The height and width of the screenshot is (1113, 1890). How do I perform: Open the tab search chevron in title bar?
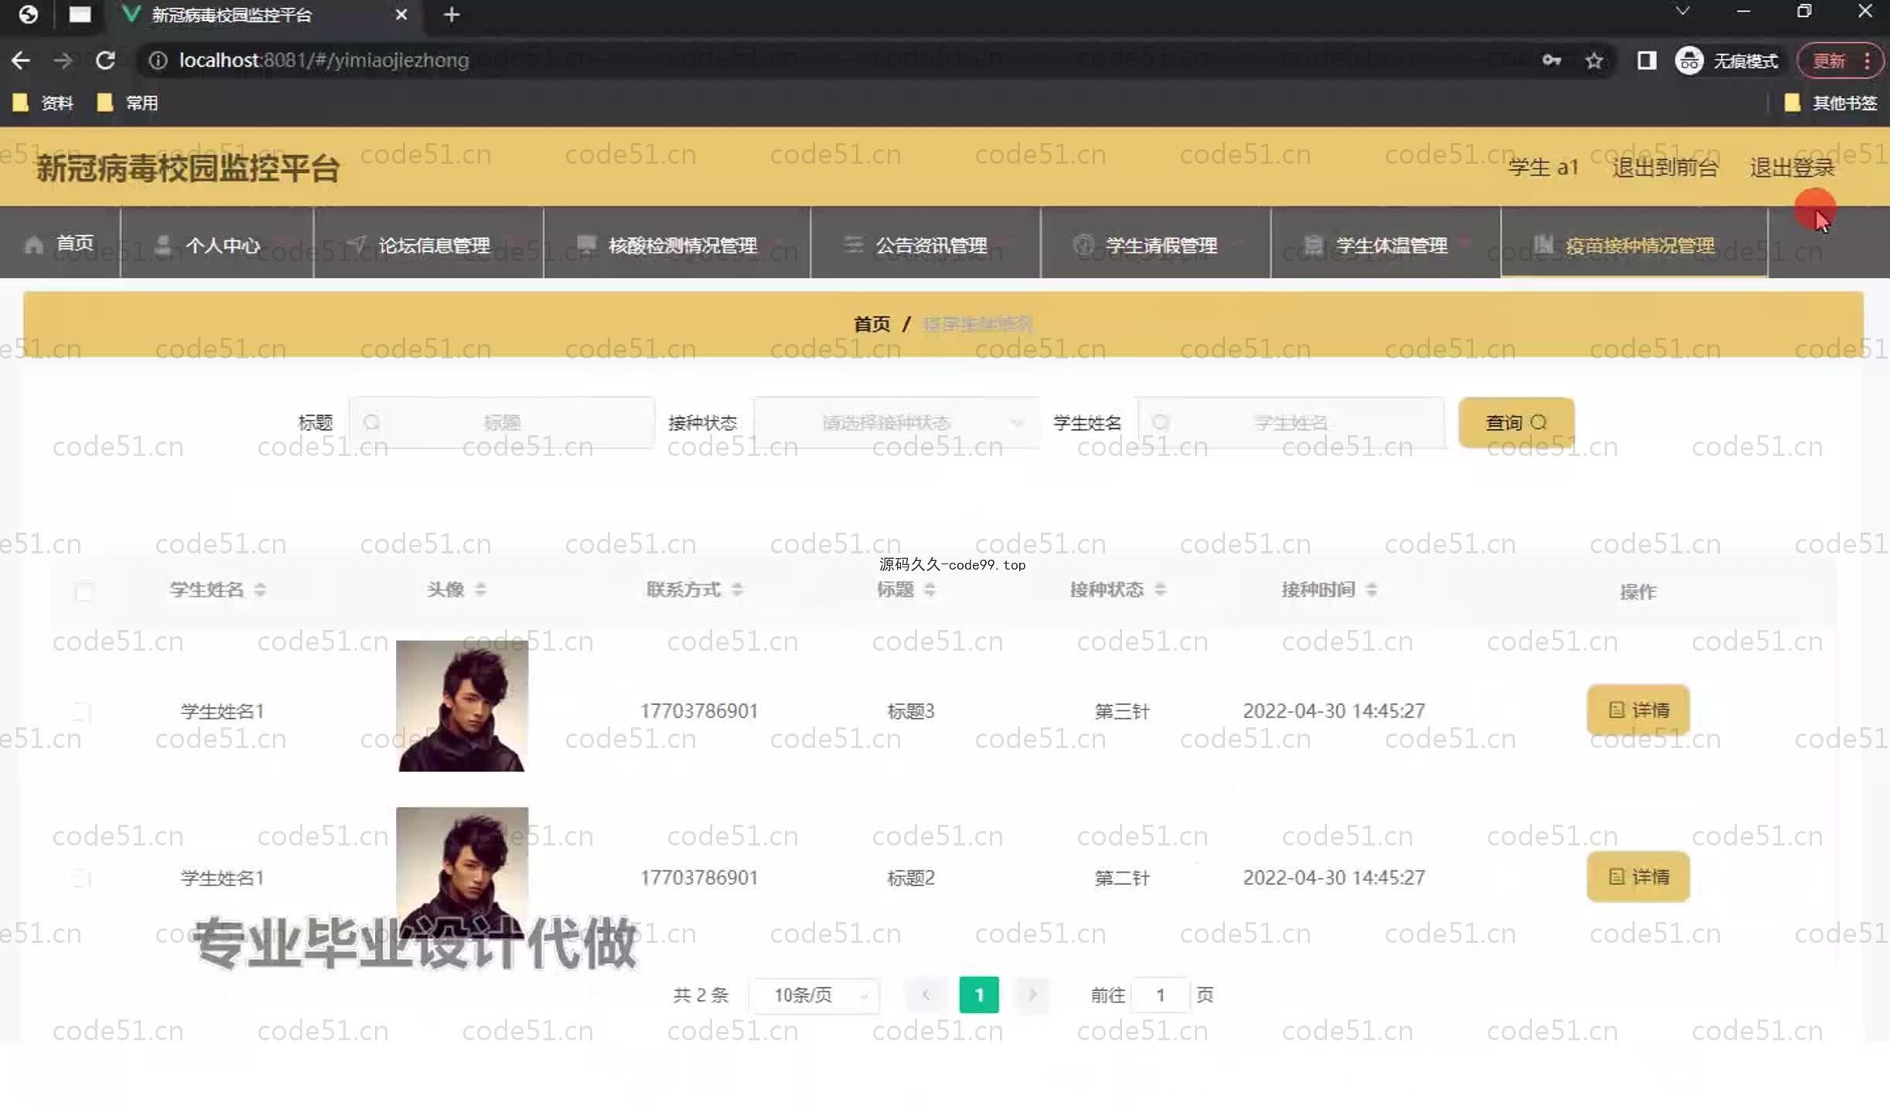click(1682, 12)
